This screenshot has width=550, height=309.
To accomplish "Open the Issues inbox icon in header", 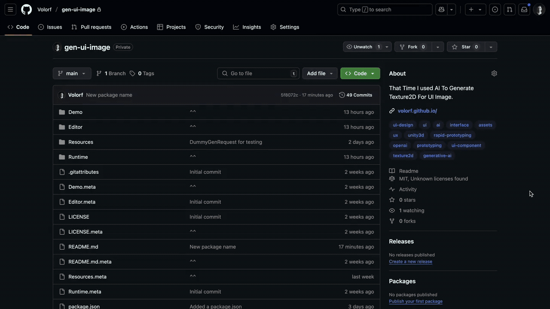I will (x=495, y=9).
